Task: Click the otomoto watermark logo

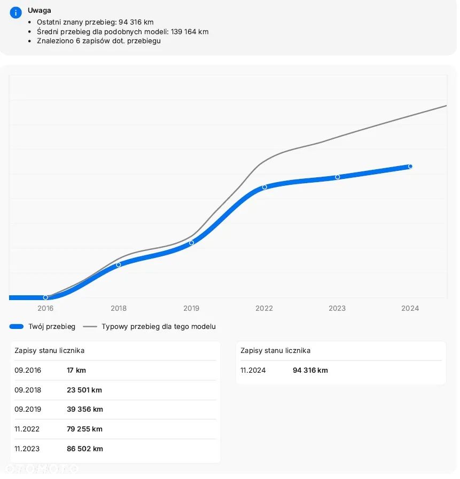Action: tap(42, 468)
